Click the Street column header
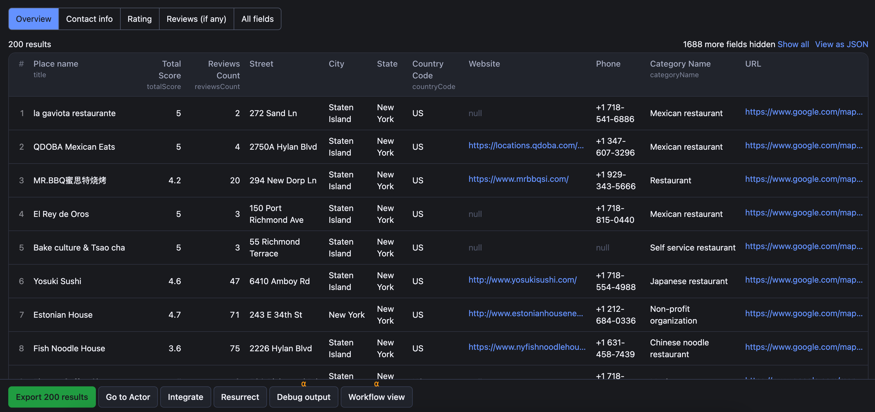Viewport: 875px width, 412px height. click(261, 64)
